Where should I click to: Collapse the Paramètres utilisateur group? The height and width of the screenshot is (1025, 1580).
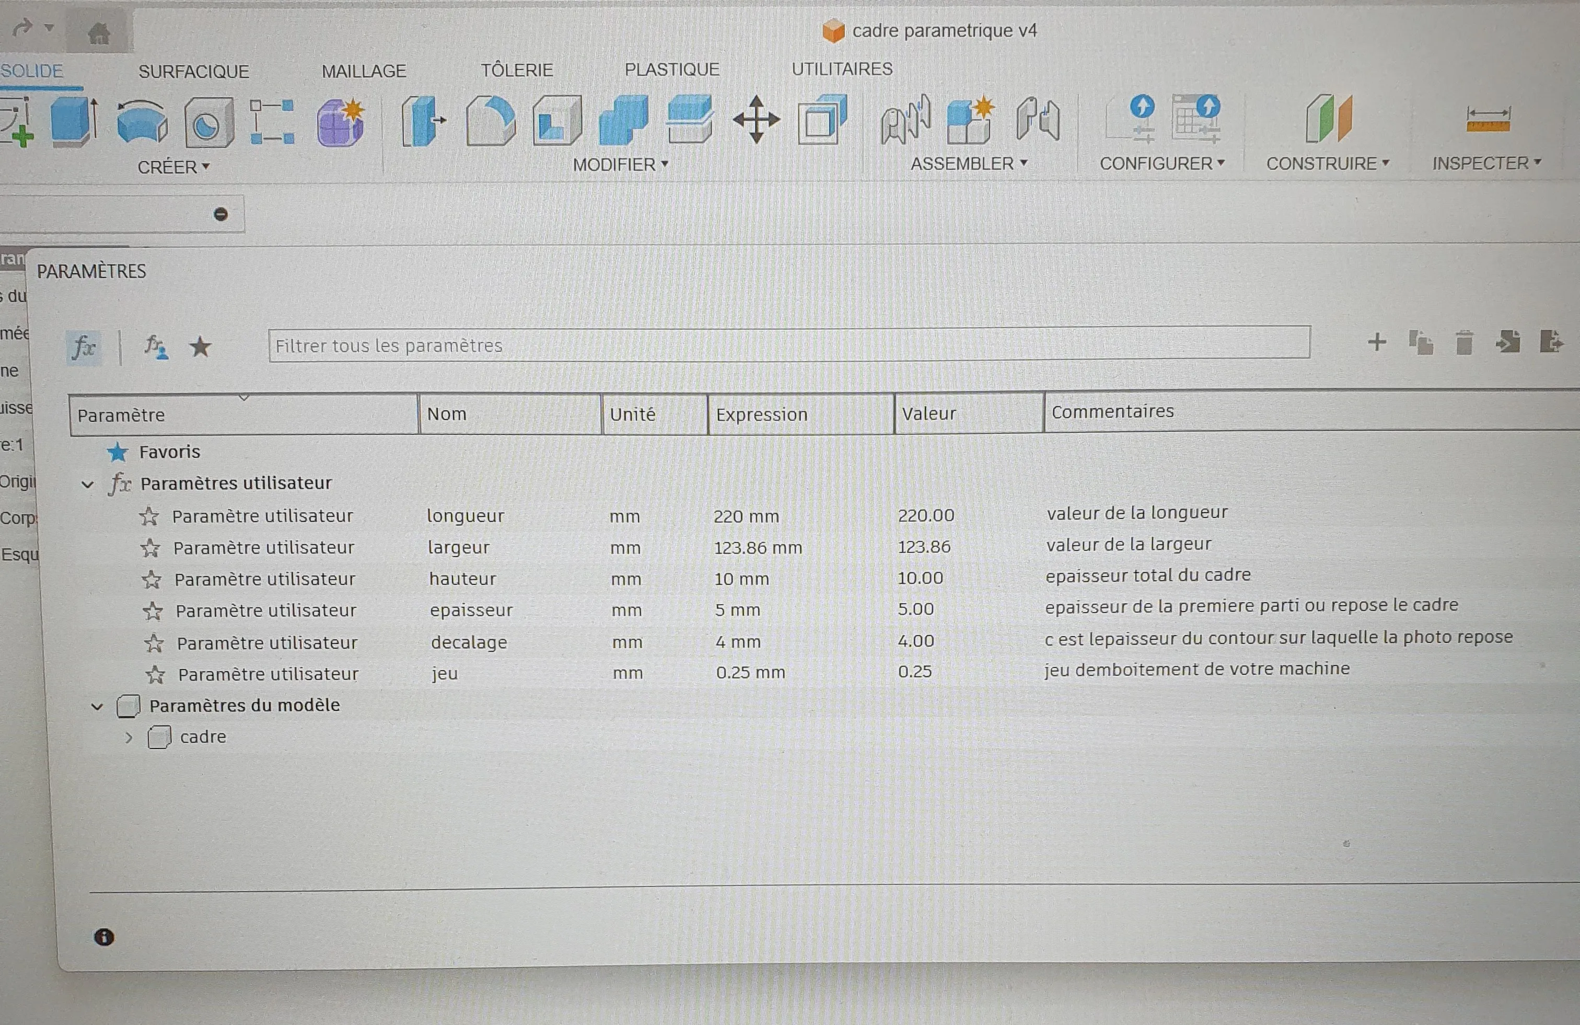pos(88,484)
